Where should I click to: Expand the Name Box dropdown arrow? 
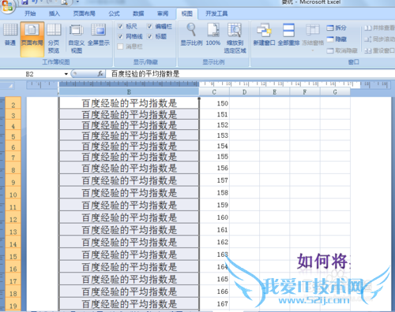(x=66, y=74)
